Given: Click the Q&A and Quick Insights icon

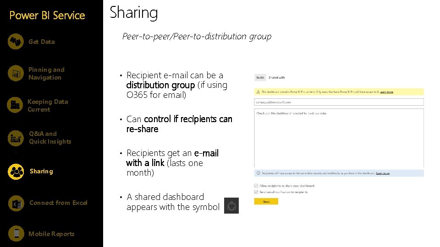Looking at the screenshot, I should point(16,138).
